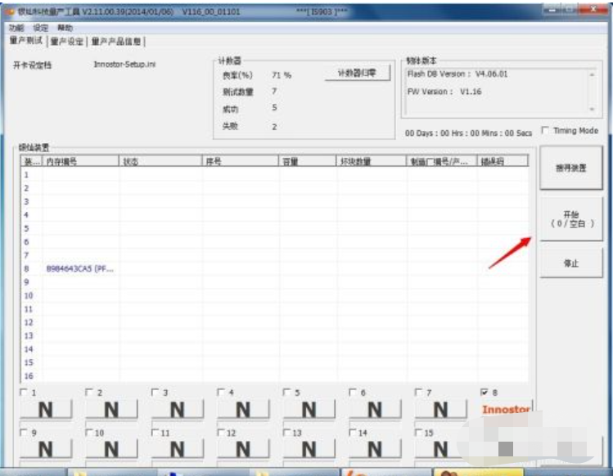Close the mass production tool window

pos(593,9)
